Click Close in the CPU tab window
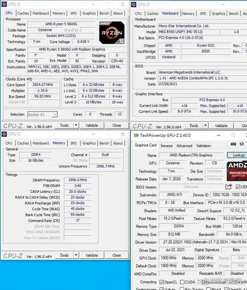Image resolution: width=247 pixels, height=290 pixels. 117,125
